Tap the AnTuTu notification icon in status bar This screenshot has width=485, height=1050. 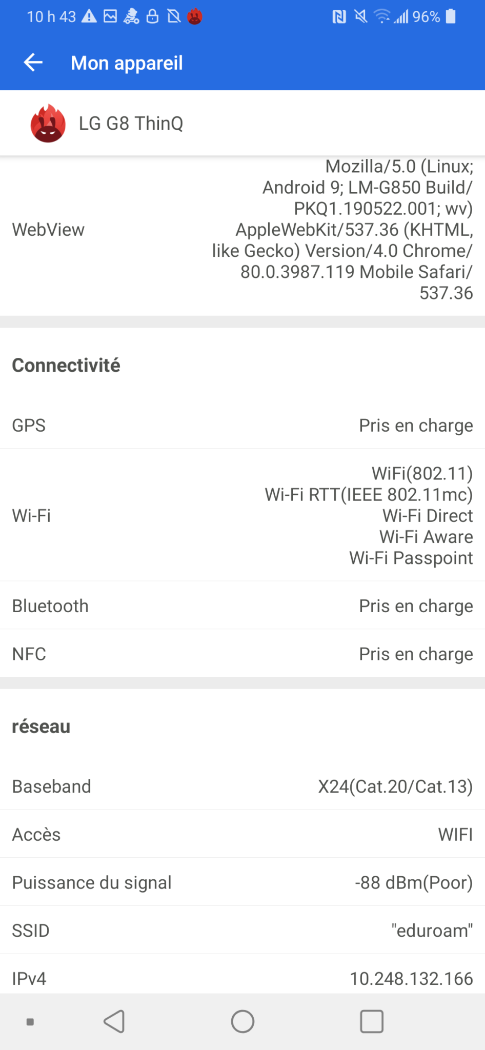pyautogui.click(x=195, y=17)
